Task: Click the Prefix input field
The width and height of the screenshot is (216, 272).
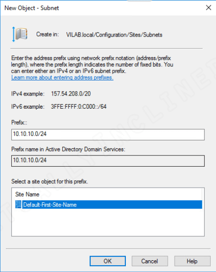Action: (108, 135)
